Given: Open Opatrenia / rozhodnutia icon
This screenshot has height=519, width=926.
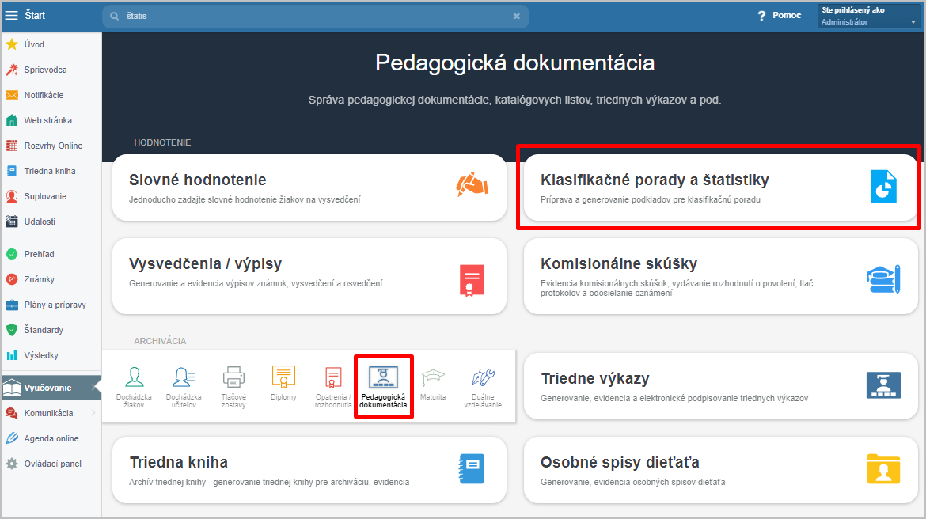Looking at the screenshot, I should 333,378.
